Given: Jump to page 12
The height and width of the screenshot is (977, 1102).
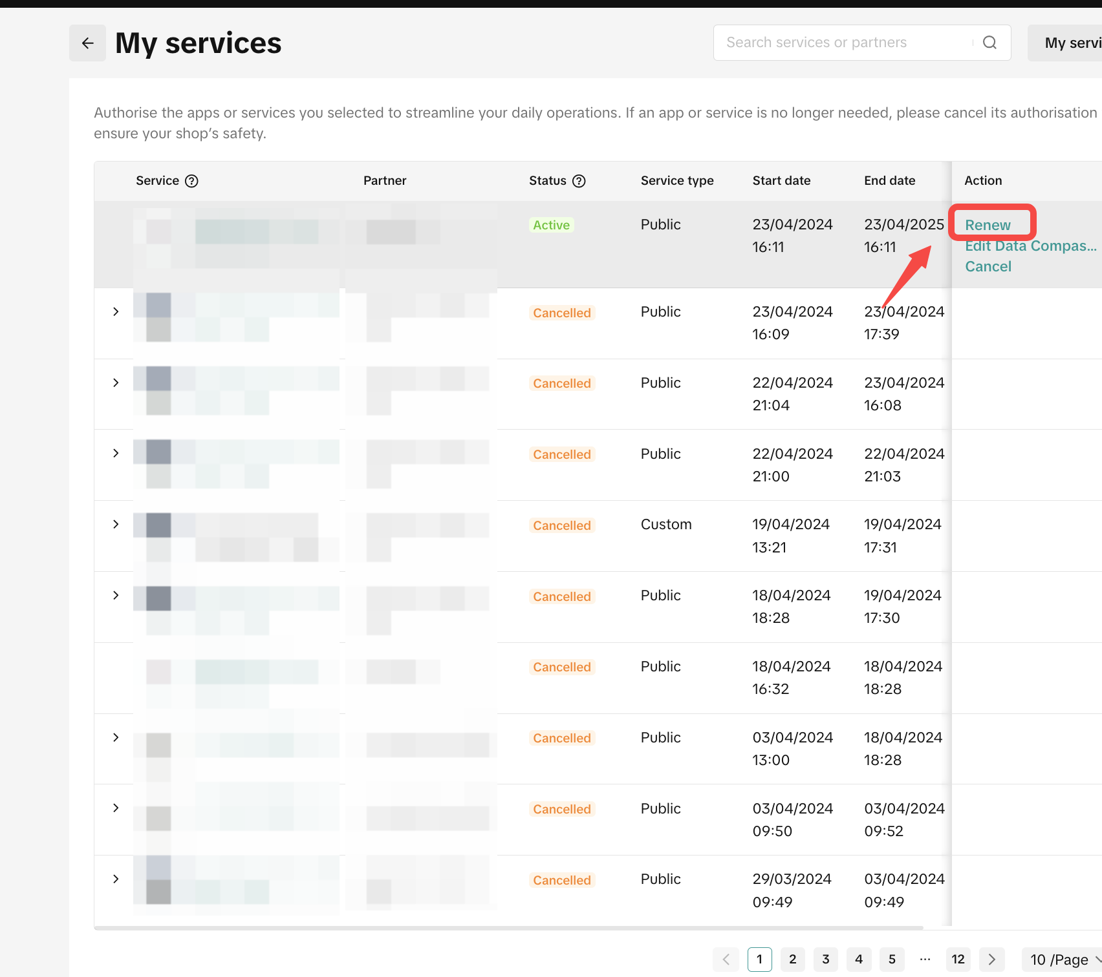Looking at the screenshot, I should tap(958, 960).
